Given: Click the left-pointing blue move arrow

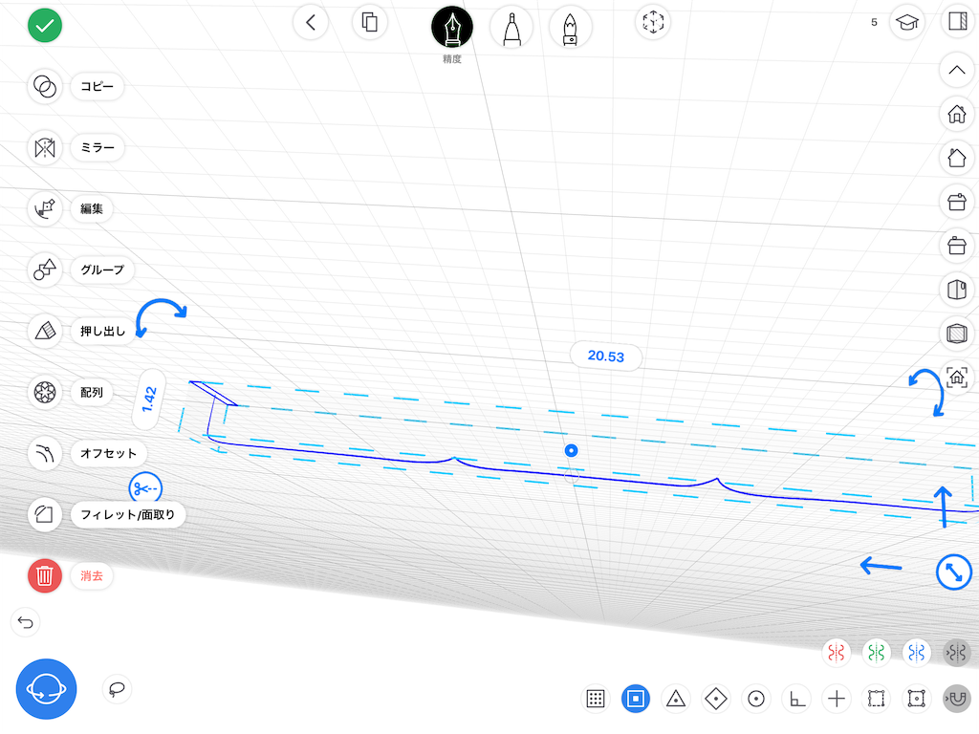Looking at the screenshot, I should (881, 566).
